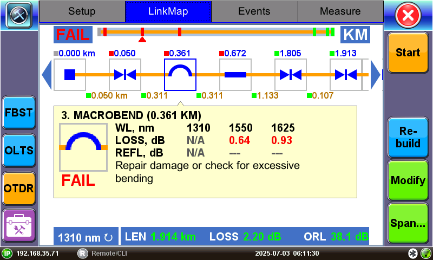Toggle the 1310 nm wavelength selector

(86, 237)
